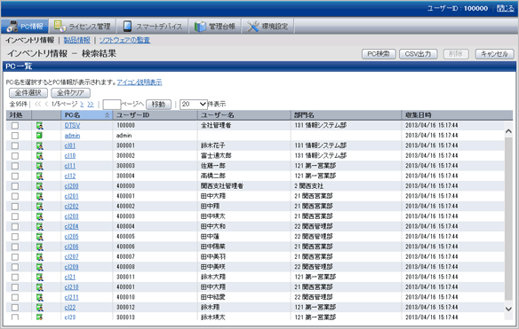The width and height of the screenshot is (519, 329).
Task: Click 収集日時 column header
Action: pyautogui.click(x=457, y=115)
